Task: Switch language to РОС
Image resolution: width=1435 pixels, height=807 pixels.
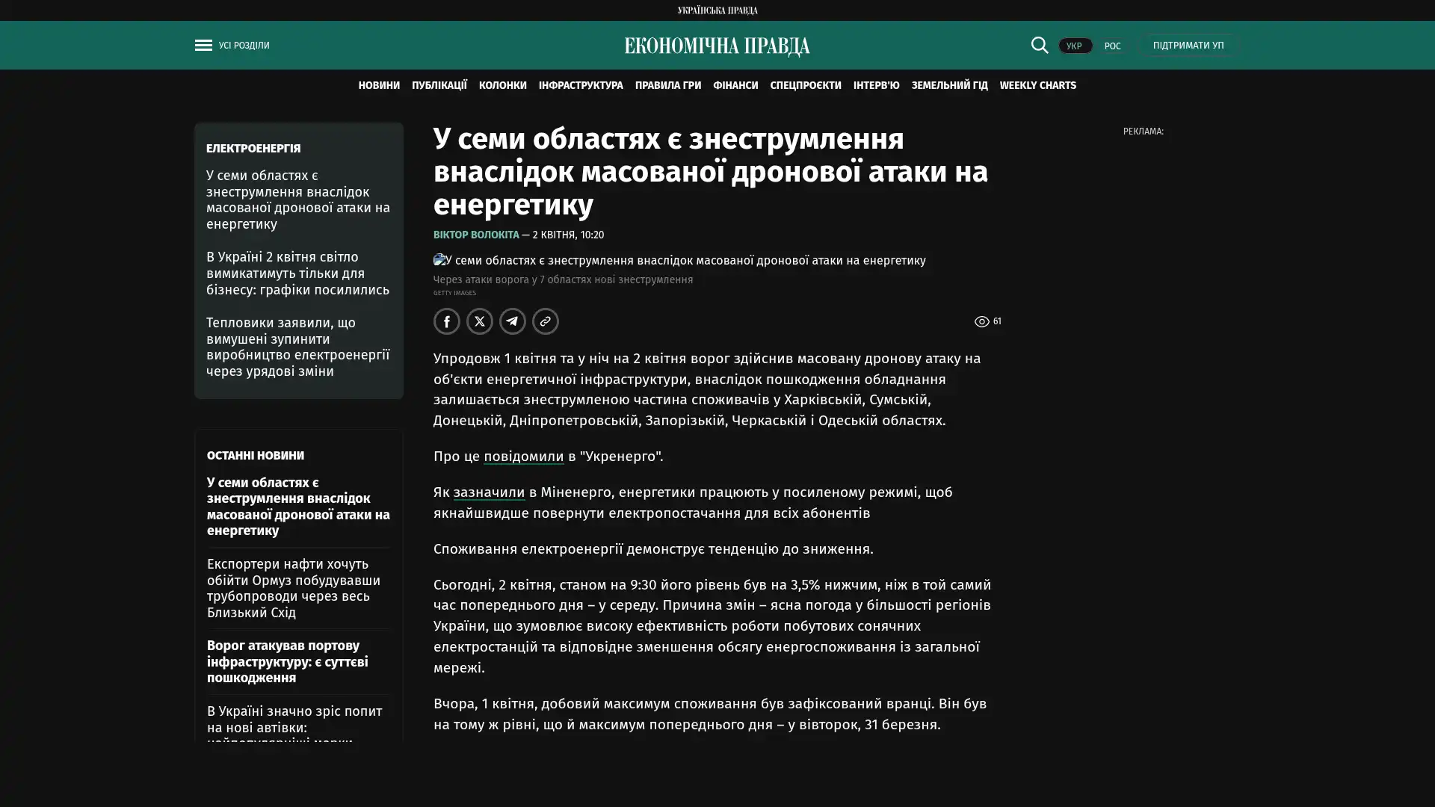Action: coord(1112,46)
